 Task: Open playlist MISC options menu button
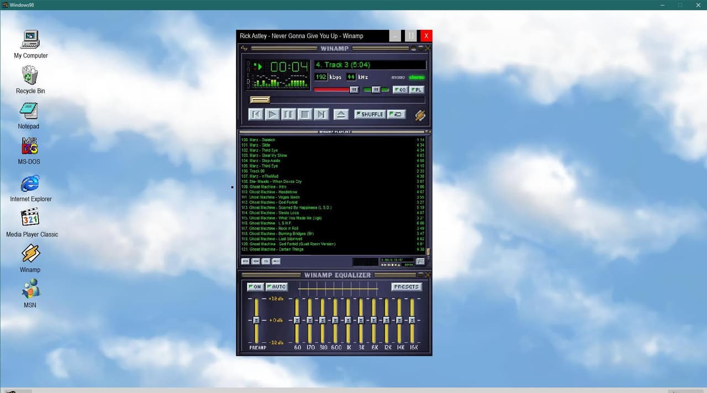coord(276,261)
